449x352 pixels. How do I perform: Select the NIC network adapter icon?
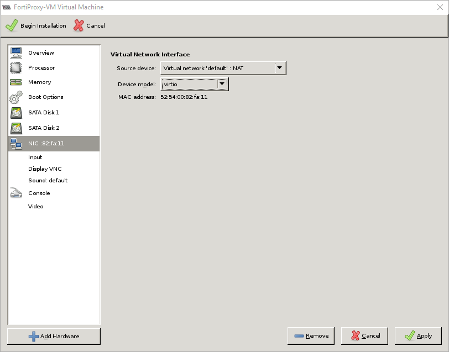17,143
